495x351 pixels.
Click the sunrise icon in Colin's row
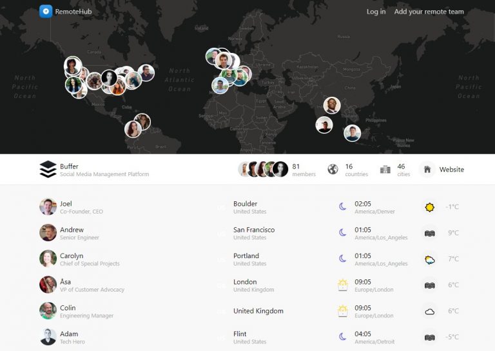[342, 310]
